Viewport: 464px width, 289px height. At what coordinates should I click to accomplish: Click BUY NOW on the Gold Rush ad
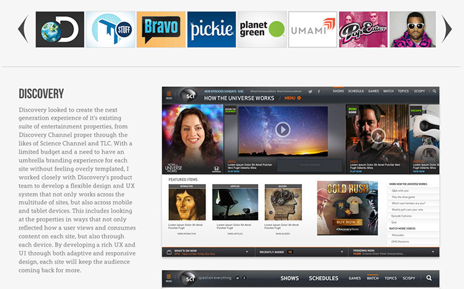348,222
